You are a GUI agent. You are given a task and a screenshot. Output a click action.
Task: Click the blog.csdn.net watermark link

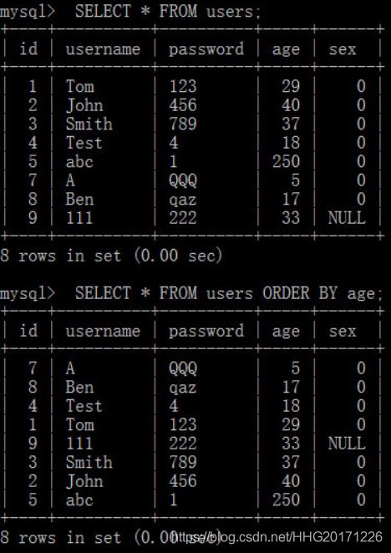277,537
